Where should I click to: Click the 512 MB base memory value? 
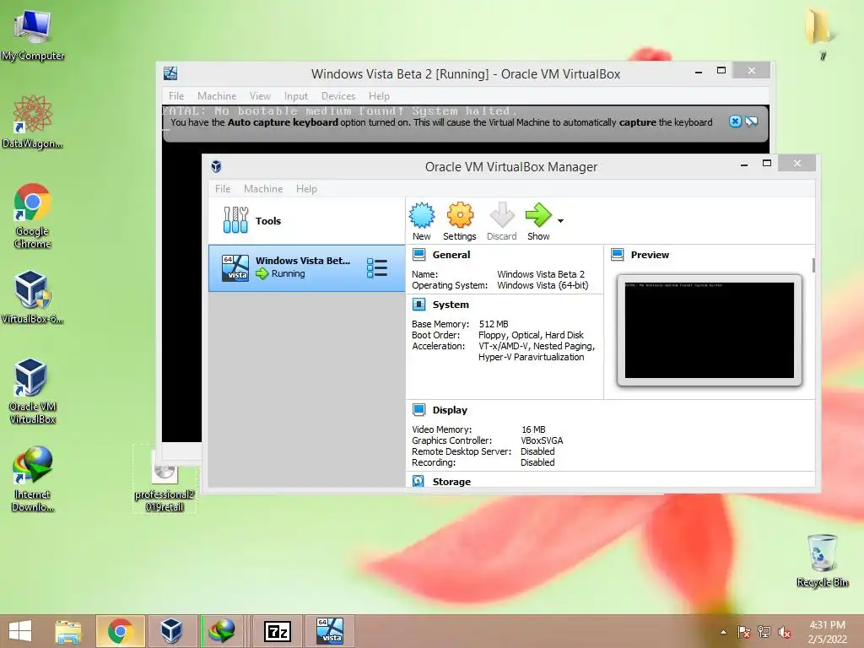coord(494,324)
